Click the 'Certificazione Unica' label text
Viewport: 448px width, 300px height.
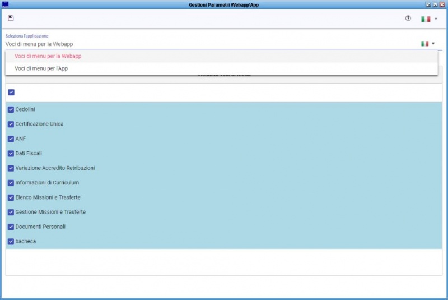39,124
